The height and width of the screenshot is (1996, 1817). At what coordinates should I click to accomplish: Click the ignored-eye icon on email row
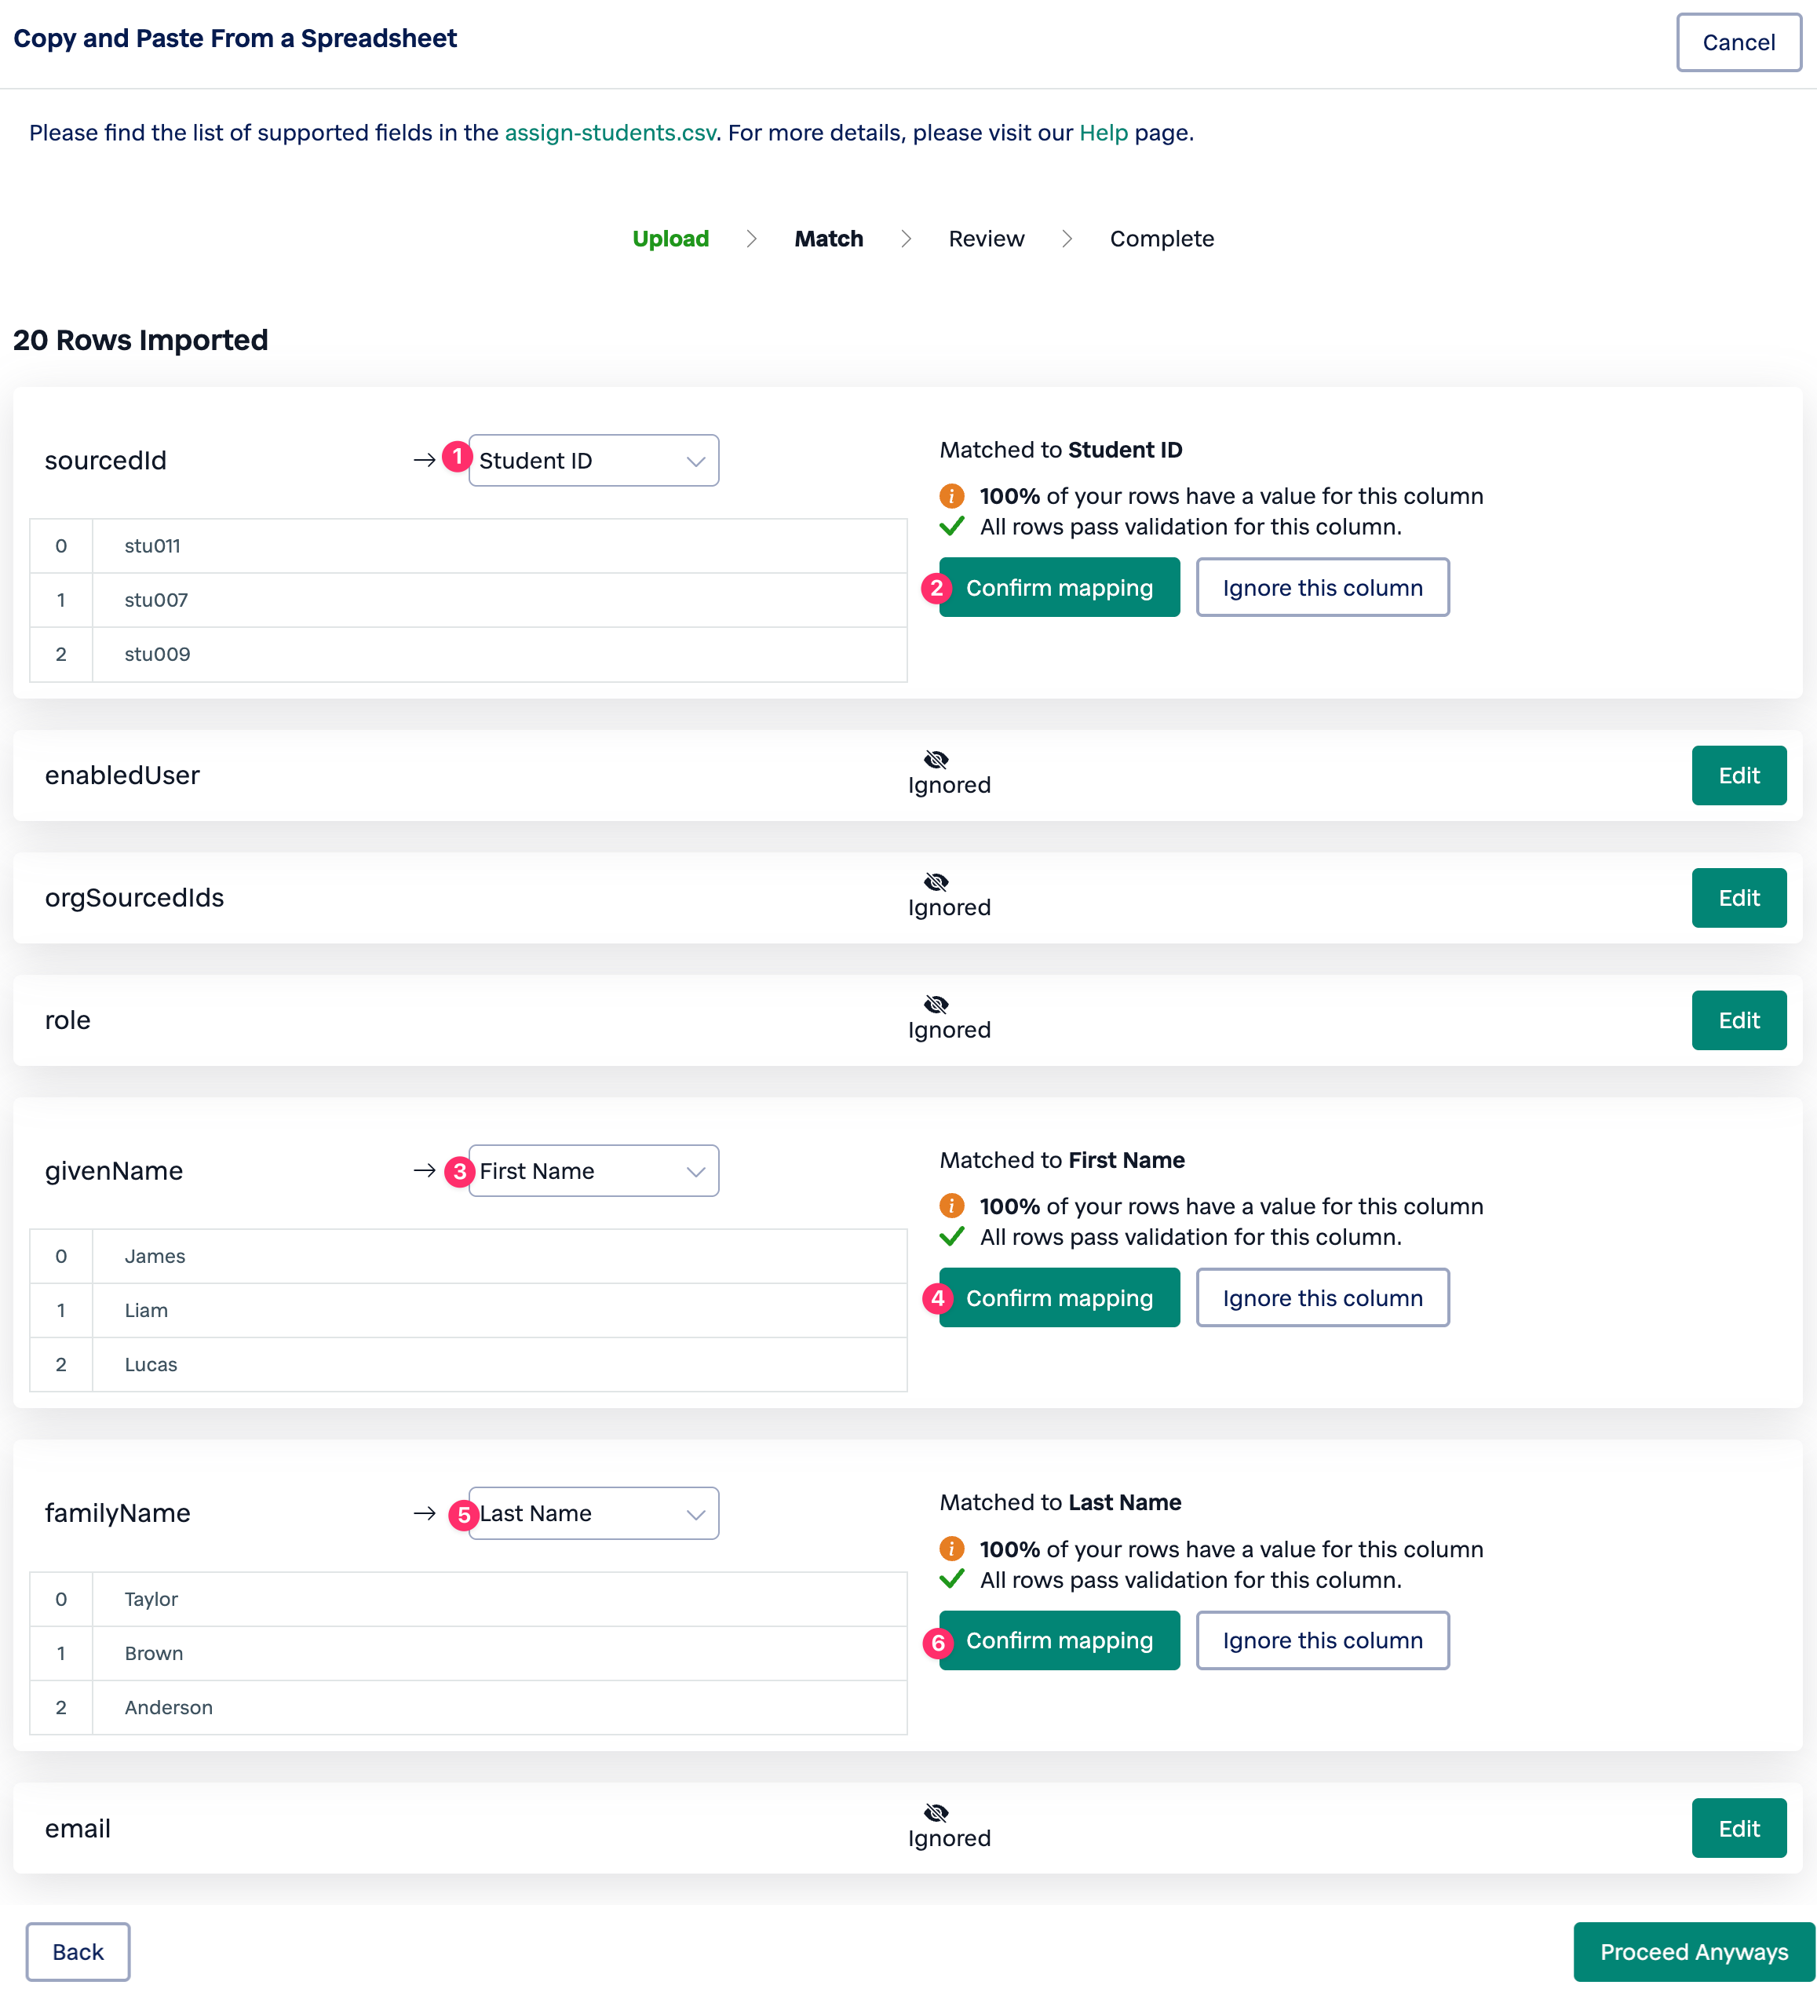click(x=936, y=1813)
